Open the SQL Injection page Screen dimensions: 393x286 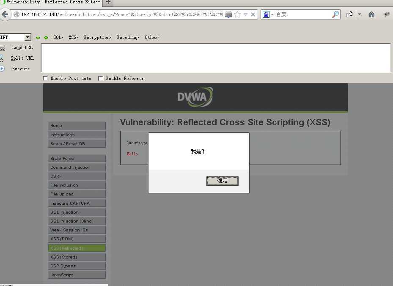point(77,212)
